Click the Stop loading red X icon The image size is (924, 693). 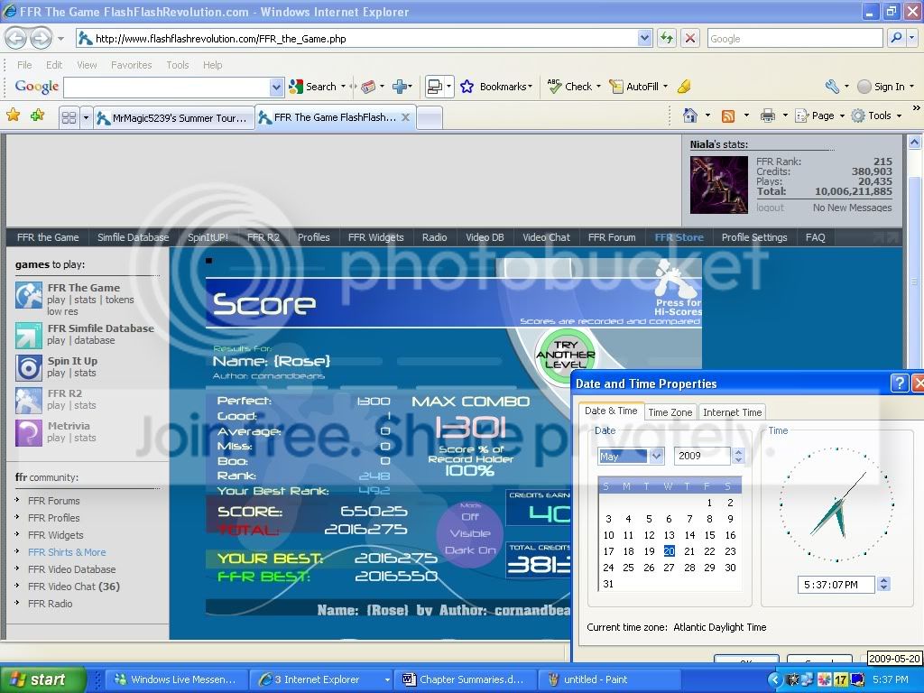pyautogui.click(x=690, y=38)
